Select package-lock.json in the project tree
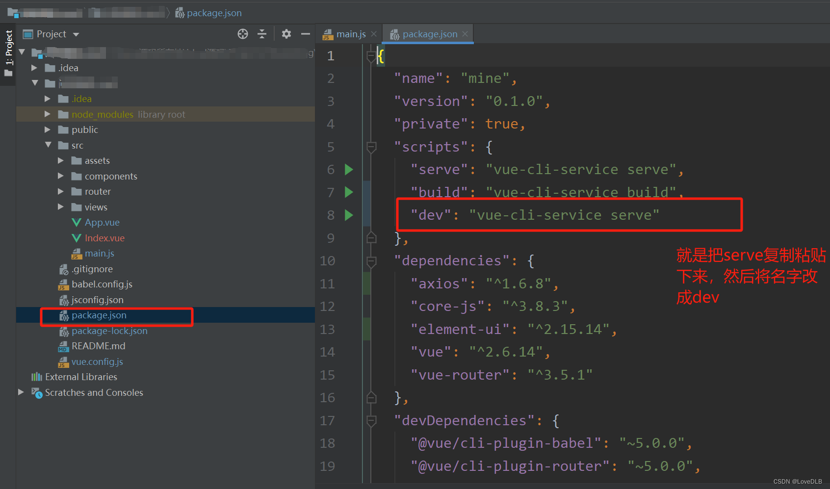This screenshot has width=830, height=489. (x=109, y=331)
